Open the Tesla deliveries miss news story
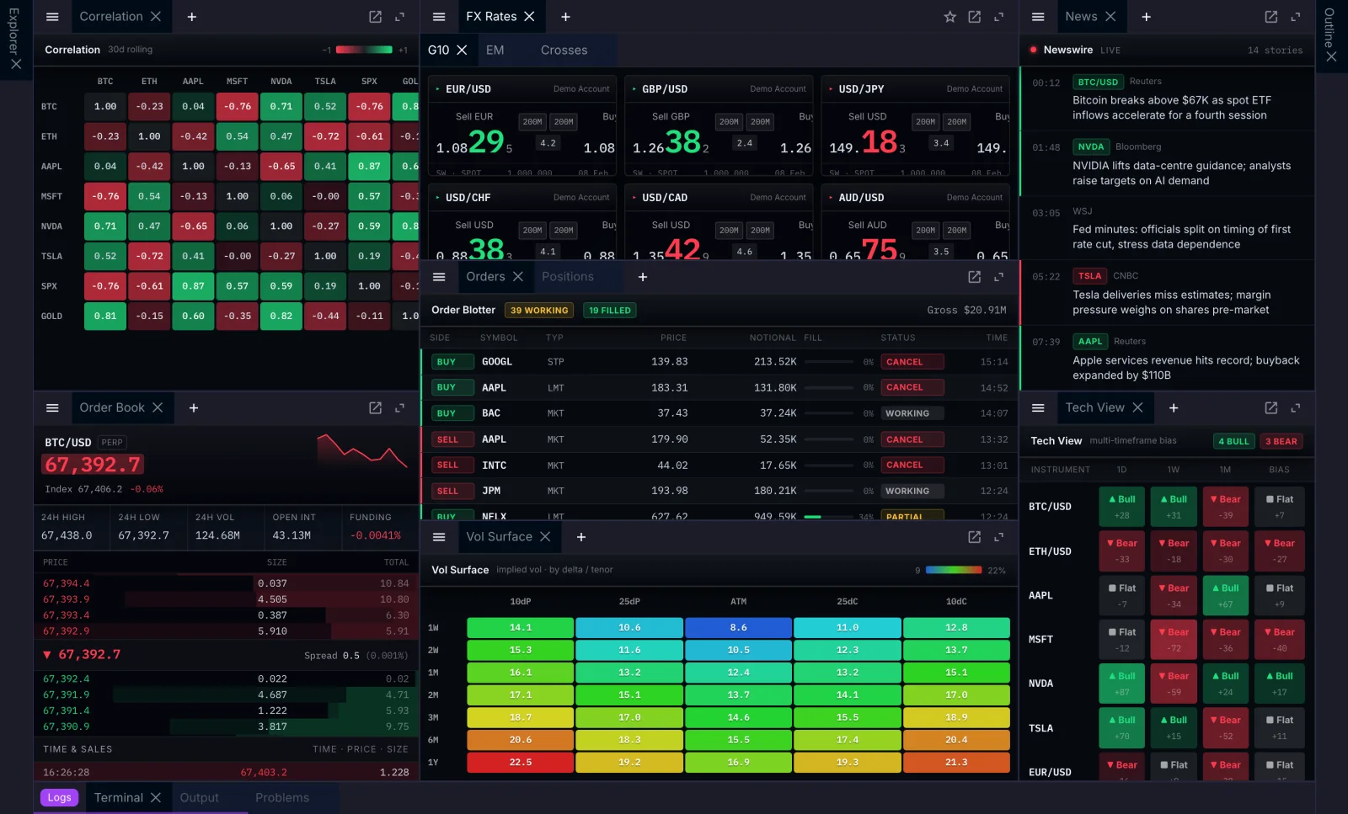1348x814 pixels. pos(1167,293)
